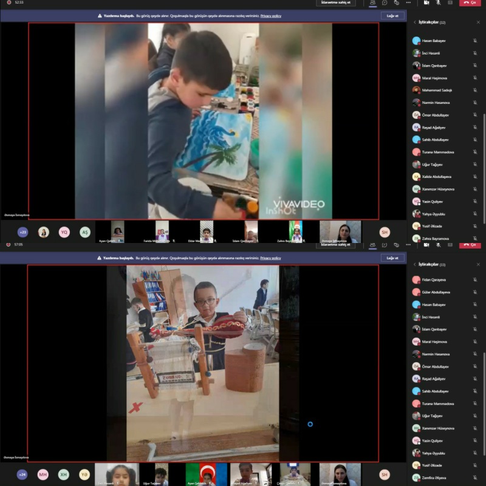The height and width of the screenshot is (486, 486).
Task: Open participants panel icon in 52:33 meeting toolbar
Action: point(372,2)
